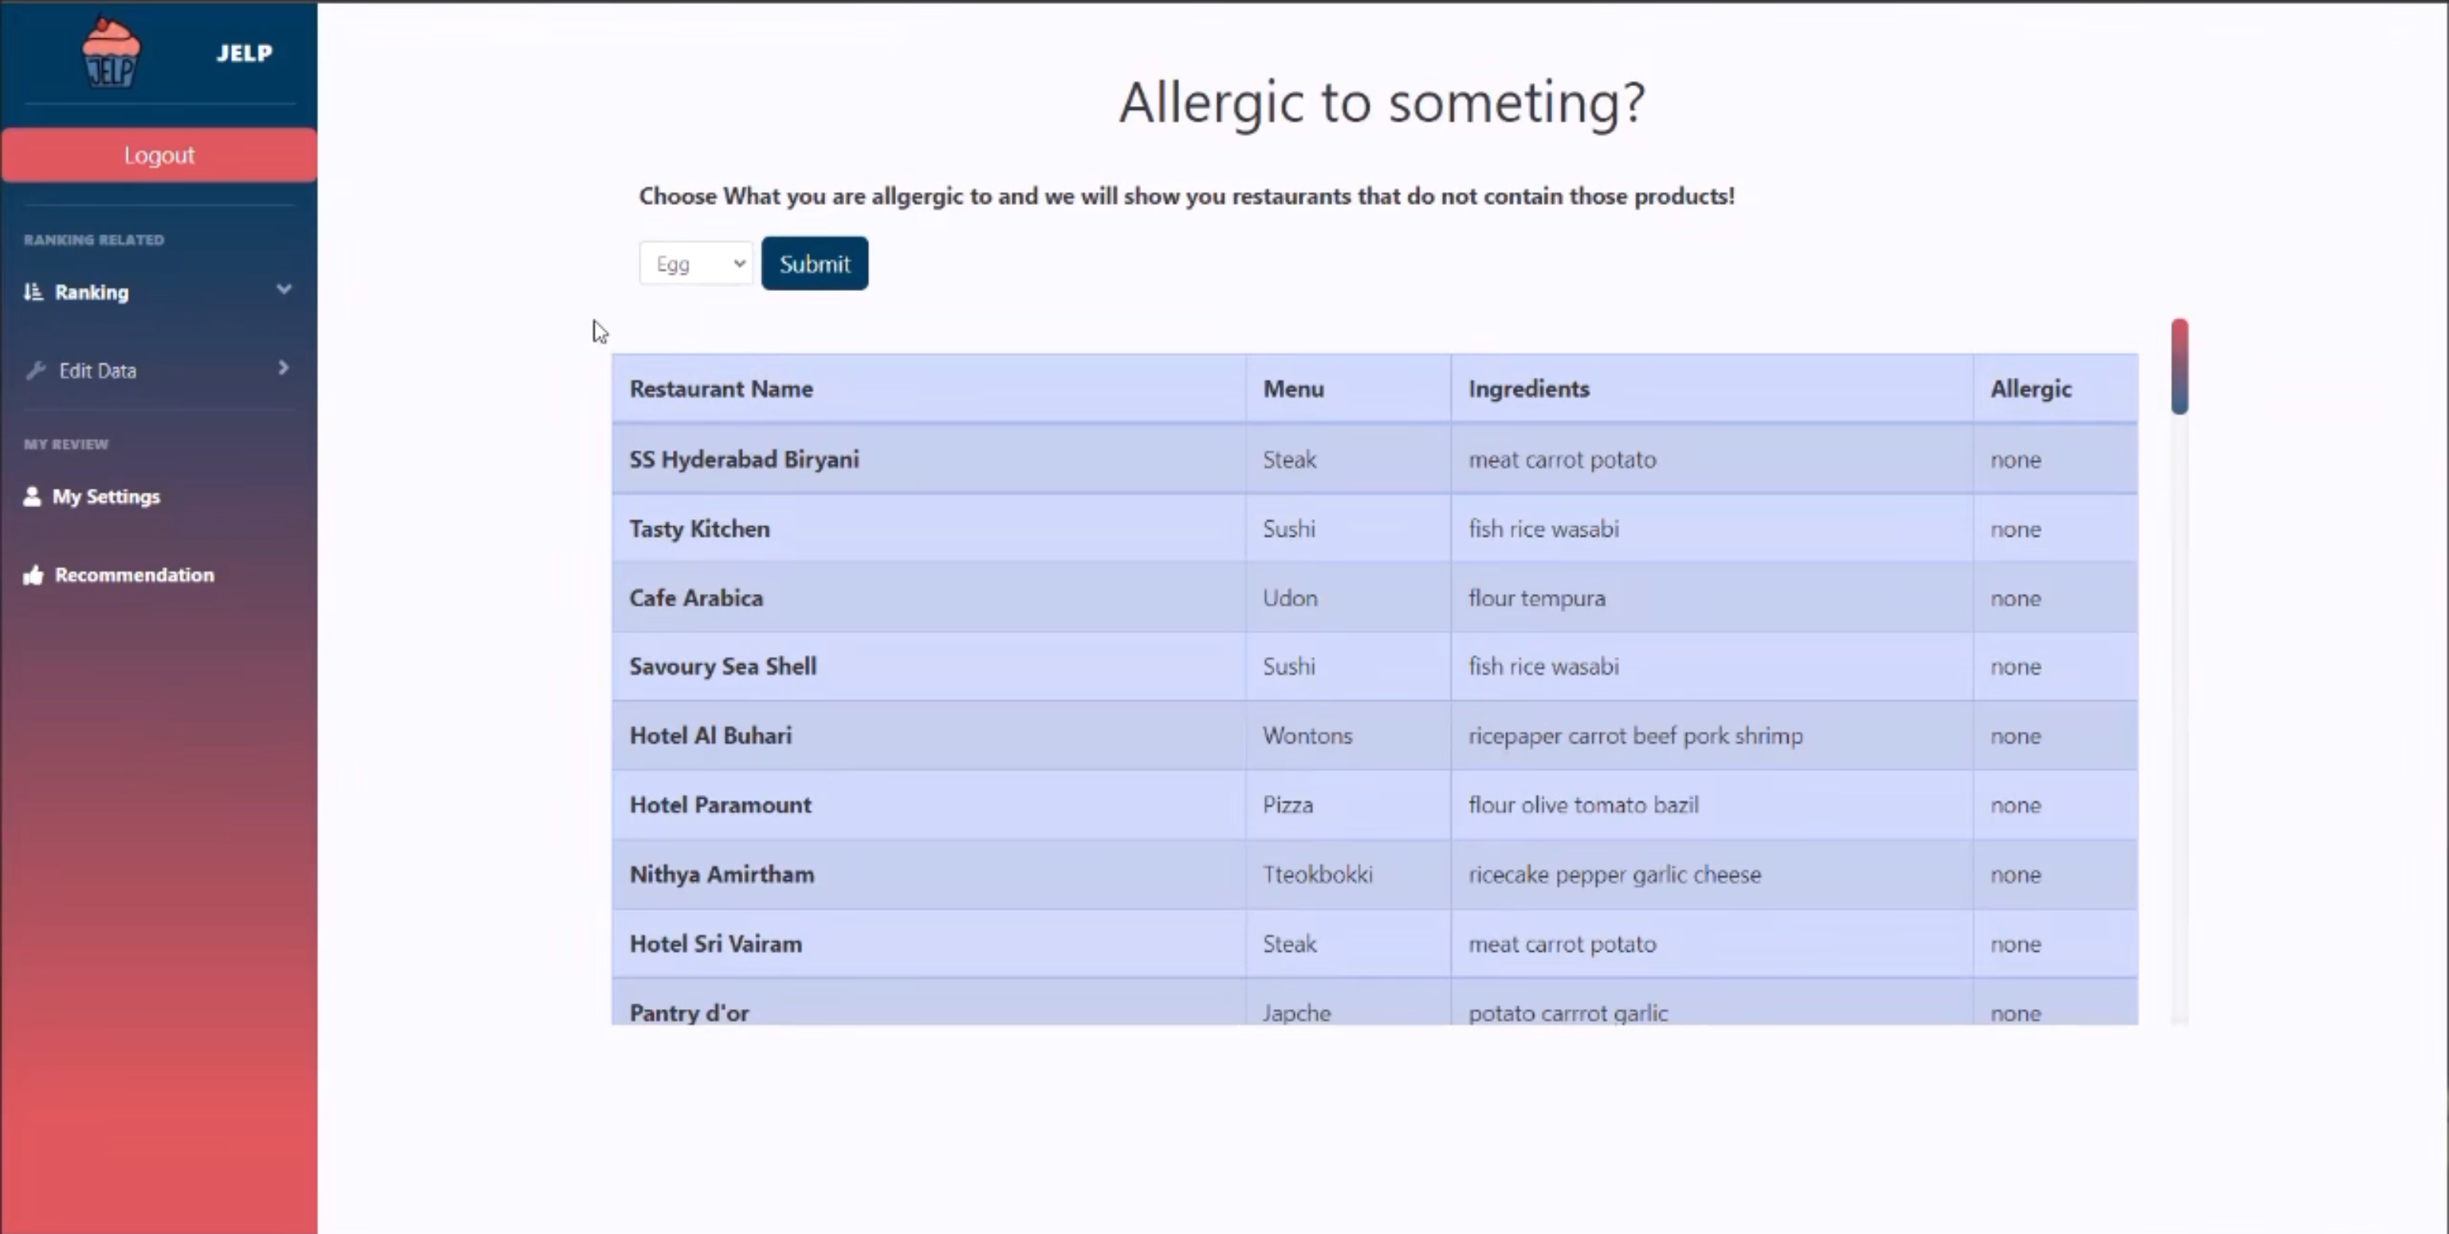Click the My Settings user icon
Image resolution: width=2449 pixels, height=1234 pixels.
click(33, 497)
